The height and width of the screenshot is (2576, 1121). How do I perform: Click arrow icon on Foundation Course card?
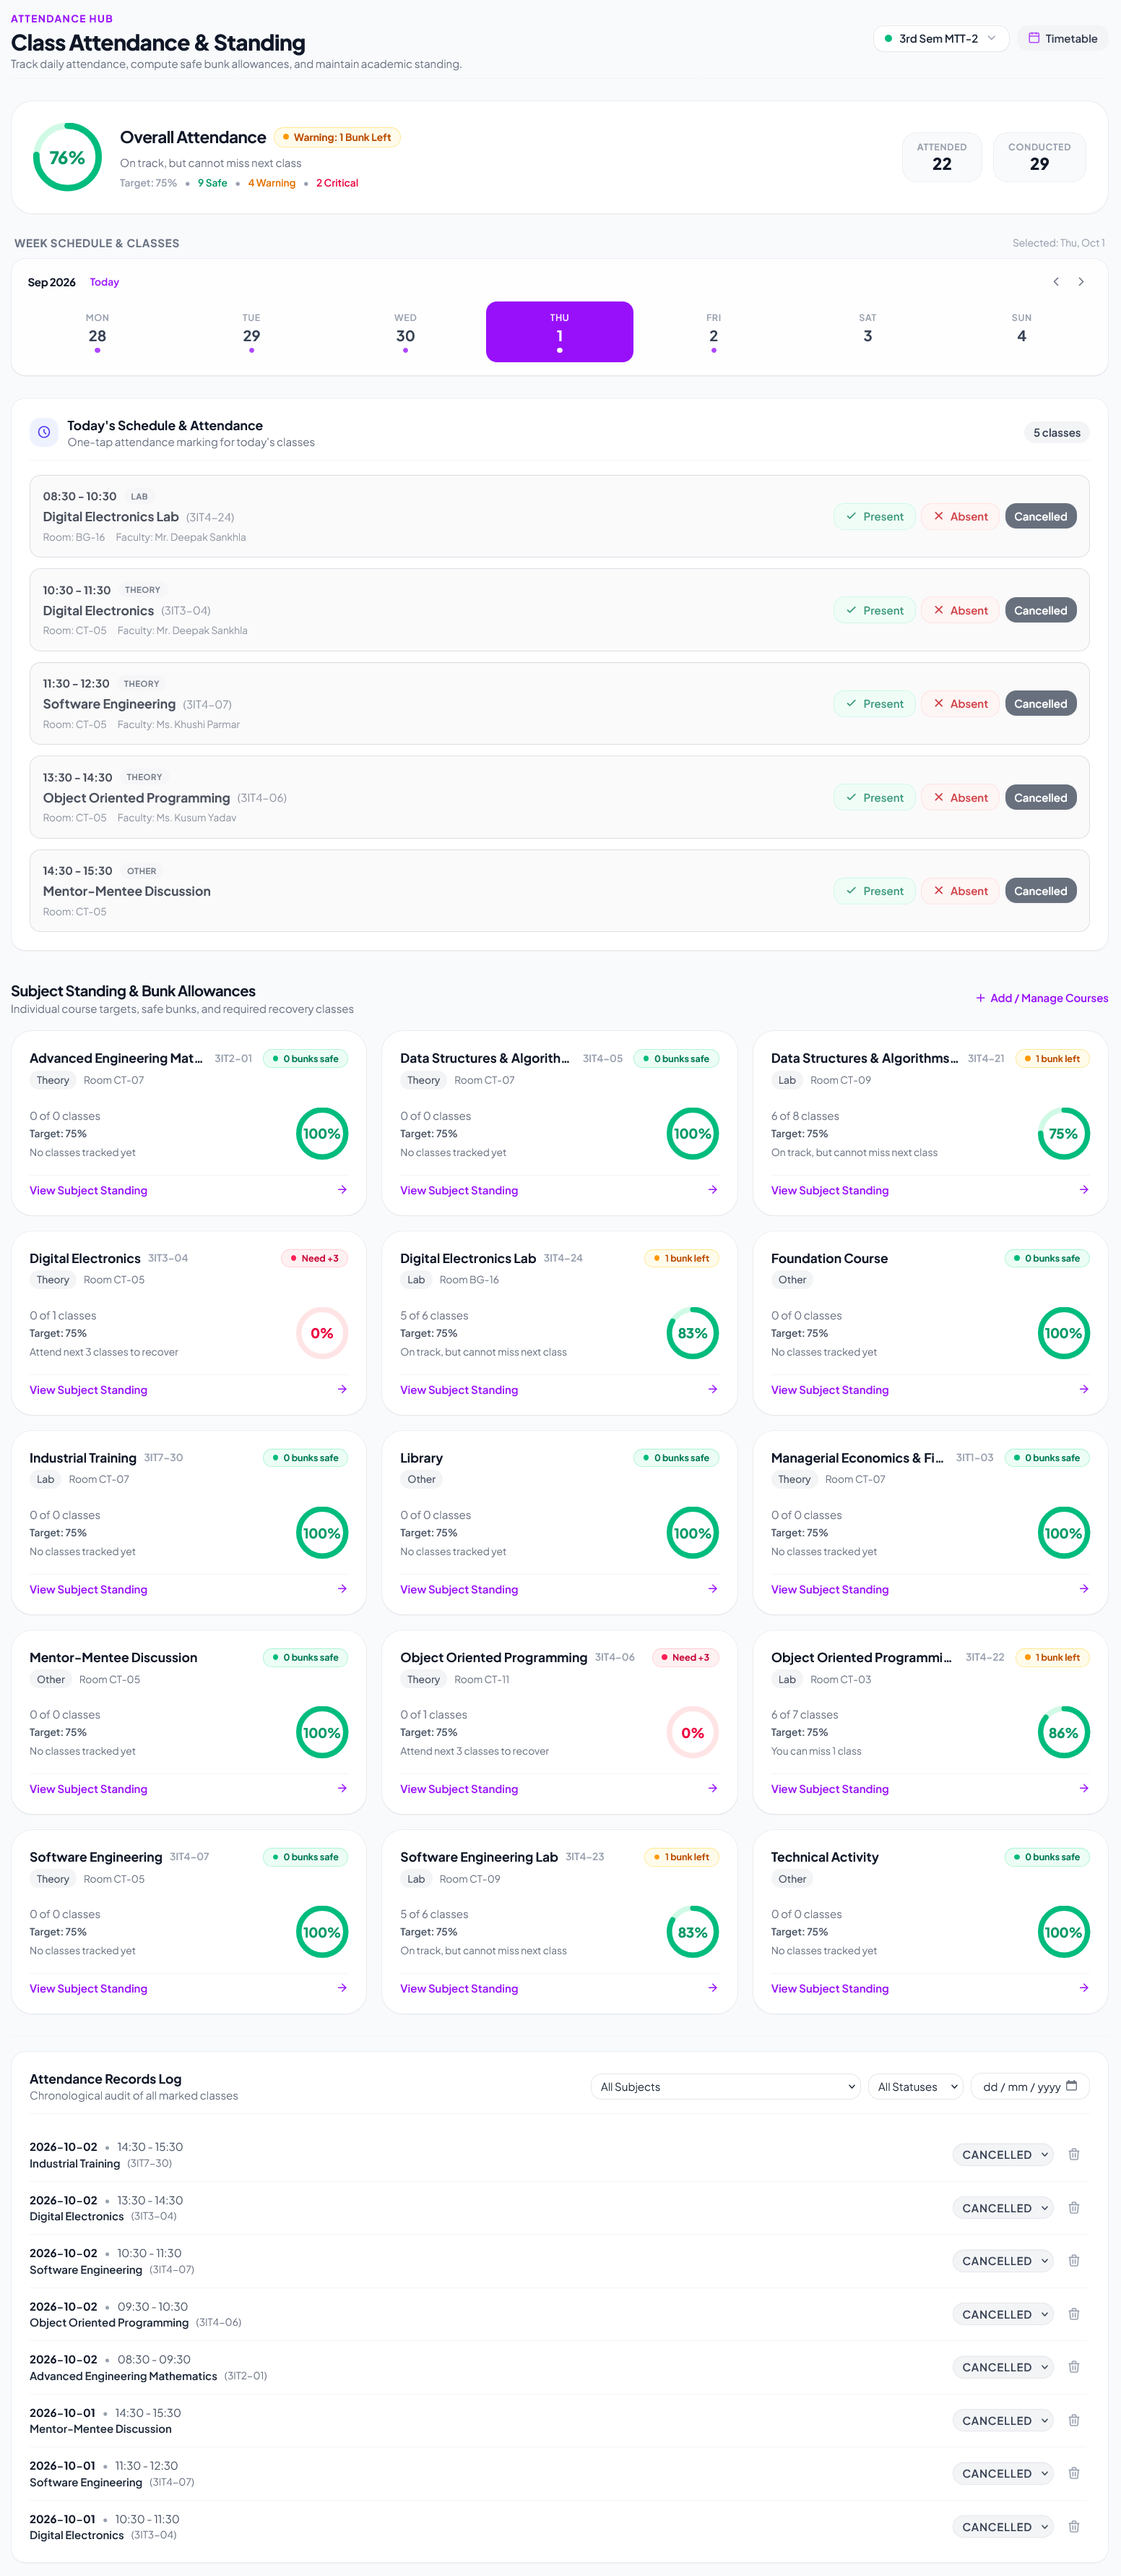[x=1084, y=1389]
